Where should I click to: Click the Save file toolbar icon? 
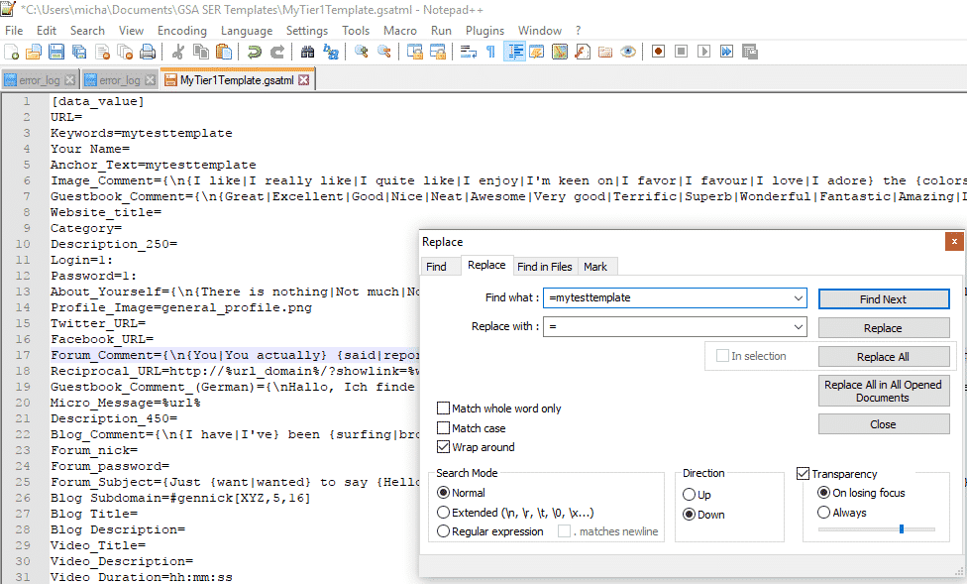55,52
